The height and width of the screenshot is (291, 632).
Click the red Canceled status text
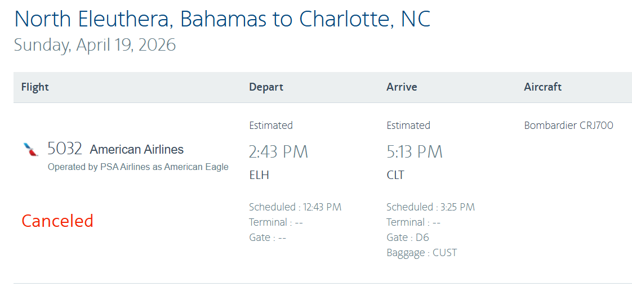click(x=57, y=221)
